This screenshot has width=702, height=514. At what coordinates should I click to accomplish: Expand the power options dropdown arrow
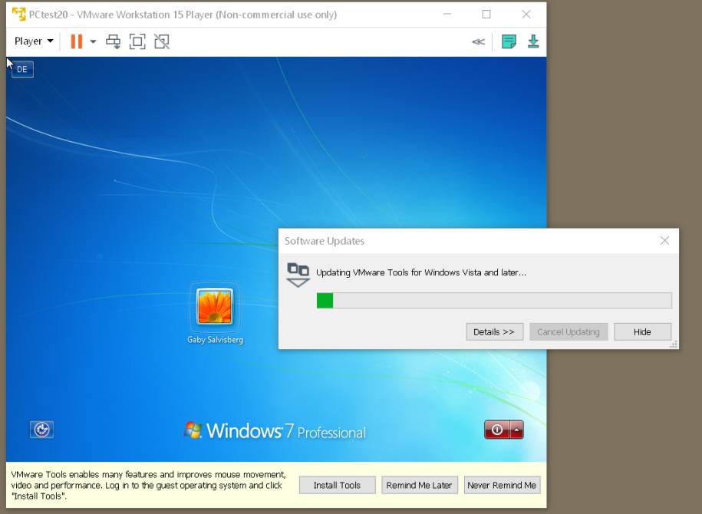pyautogui.click(x=93, y=41)
